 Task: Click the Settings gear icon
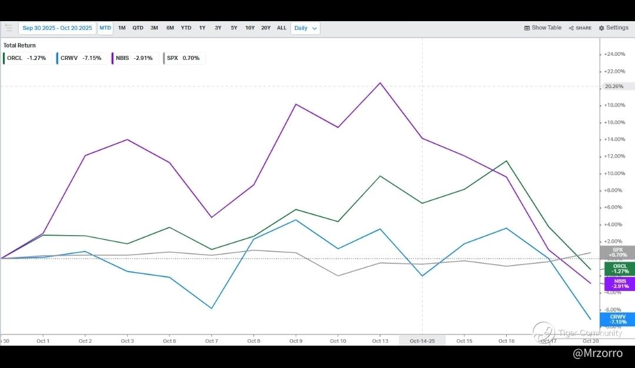601,28
